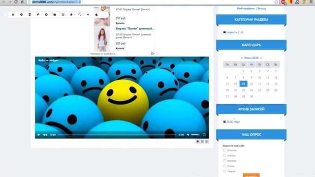Click the first block control icon below player
Screen dimensions: 315x177
pos(198,142)
